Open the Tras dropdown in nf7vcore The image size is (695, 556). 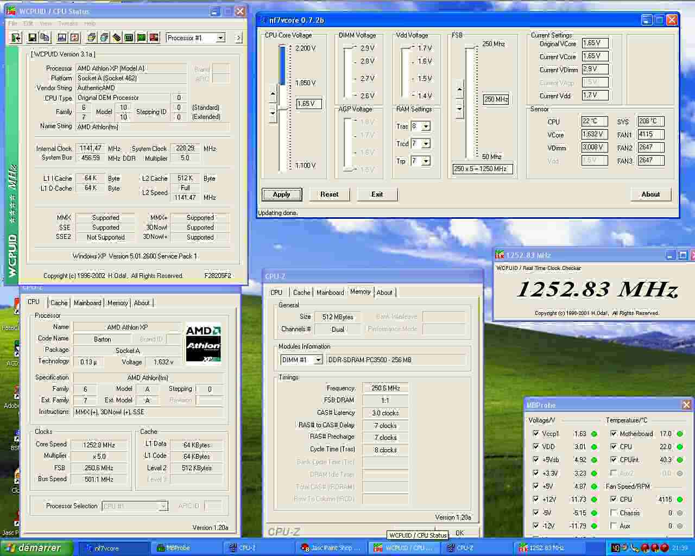coord(426,127)
